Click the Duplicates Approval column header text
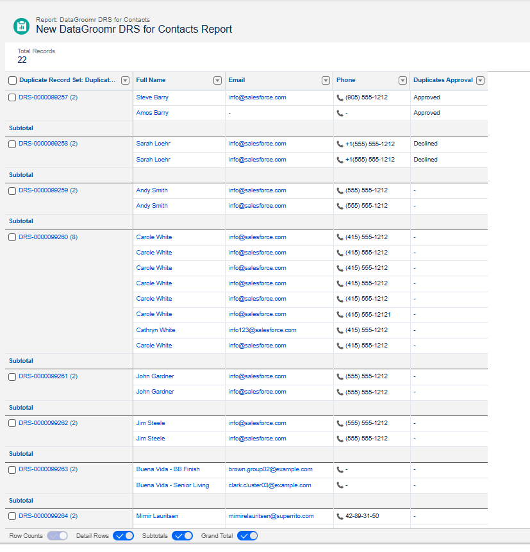 (443, 80)
